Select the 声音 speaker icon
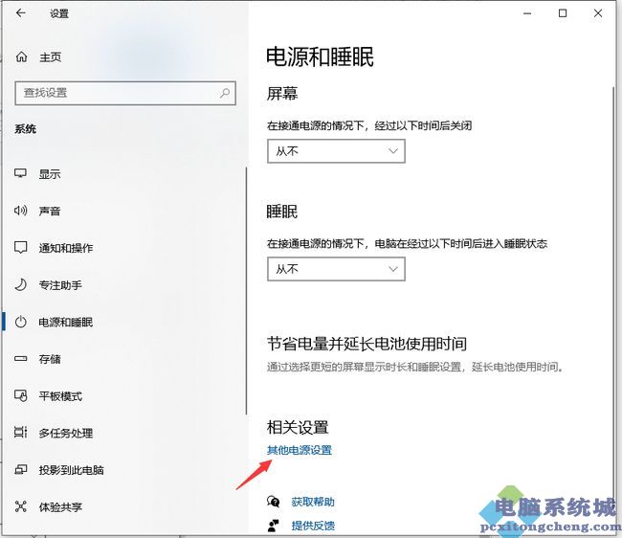This screenshot has width=622, height=538. click(x=21, y=211)
